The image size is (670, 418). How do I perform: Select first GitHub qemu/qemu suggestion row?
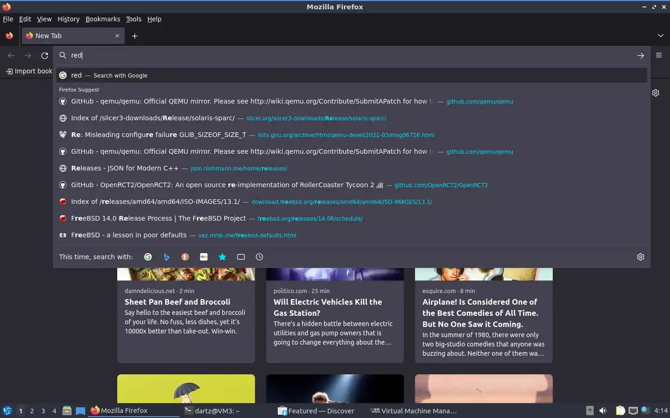point(352,101)
